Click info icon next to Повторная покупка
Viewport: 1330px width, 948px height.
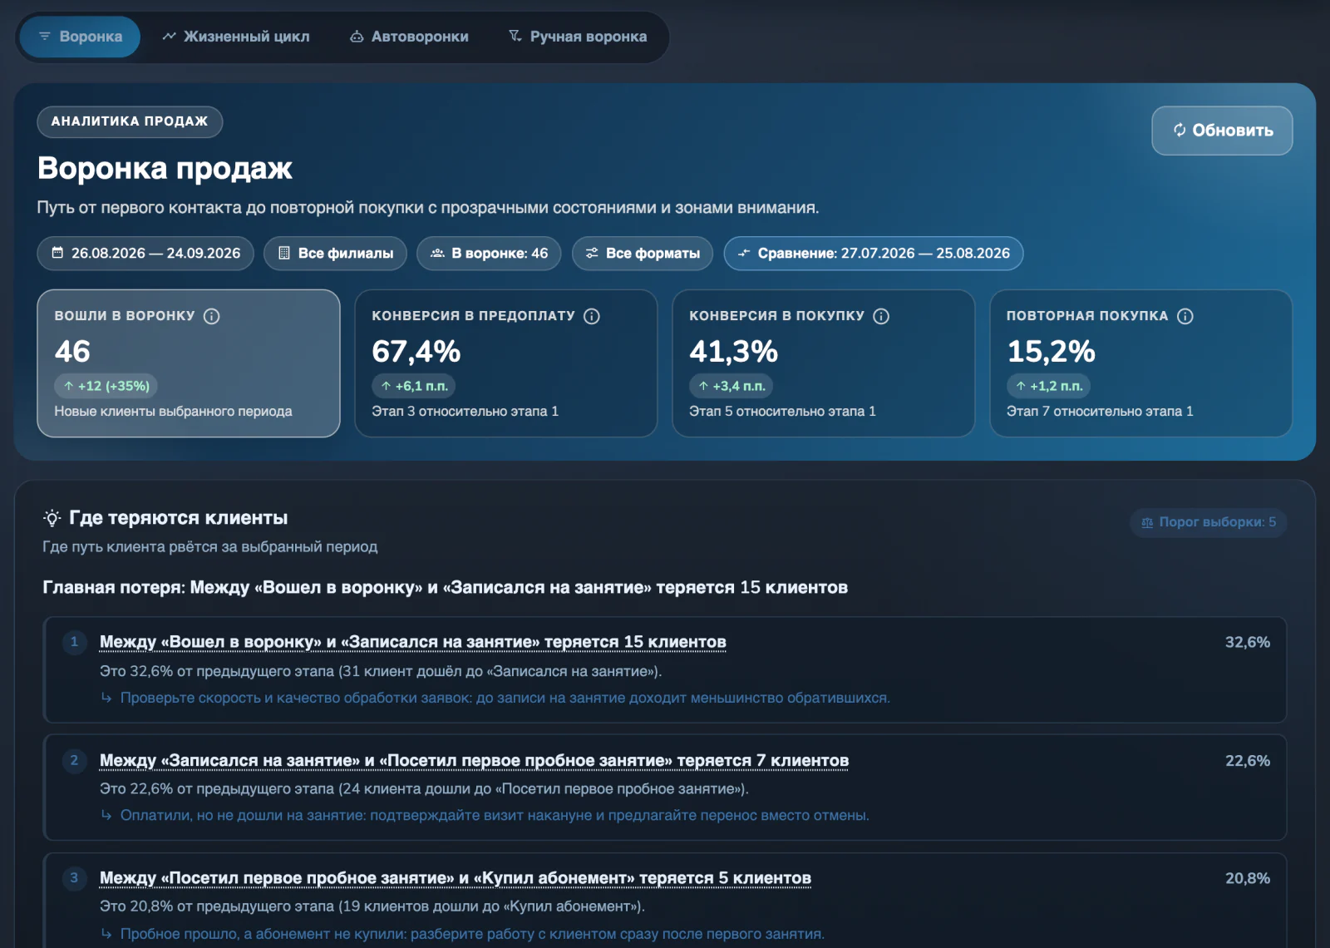1186,316
